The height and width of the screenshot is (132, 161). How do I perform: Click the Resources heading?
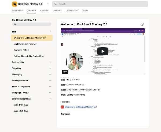pos(66,102)
